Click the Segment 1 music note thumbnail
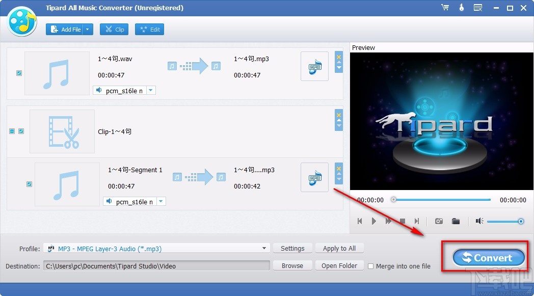 coord(67,184)
